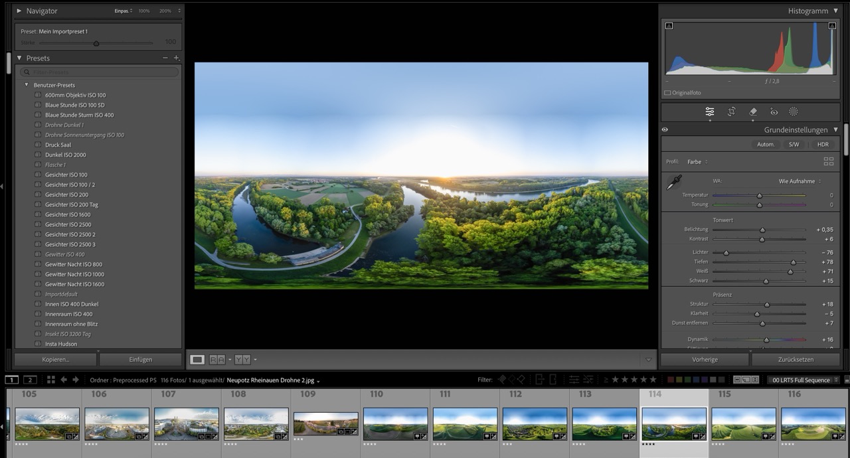Click the Vorherige button
Viewport: 850px width, 458px height.
coord(705,359)
